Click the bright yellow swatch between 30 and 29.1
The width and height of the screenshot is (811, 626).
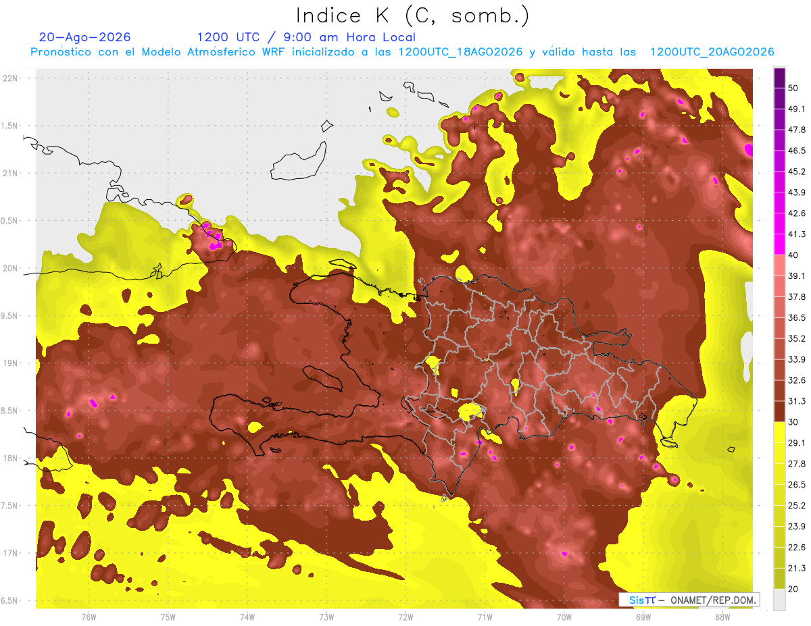(779, 433)
